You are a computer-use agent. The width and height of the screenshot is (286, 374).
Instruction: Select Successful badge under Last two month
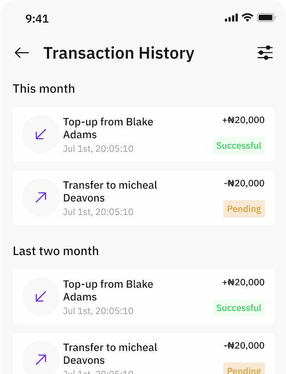point(239,308)
